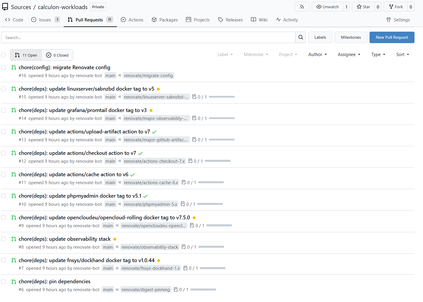Screen dimensions: 423x302
Task: Click the green checkmark on upload-artifact PR
Action: coord(154,132)
